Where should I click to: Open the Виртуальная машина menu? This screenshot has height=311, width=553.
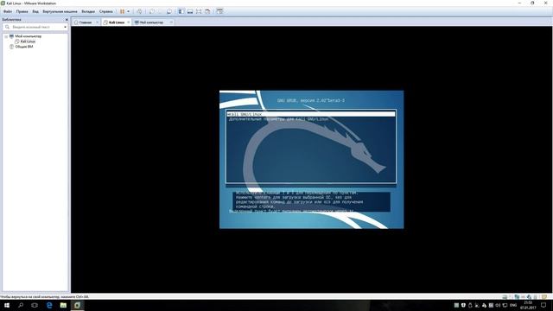point(60,11)
